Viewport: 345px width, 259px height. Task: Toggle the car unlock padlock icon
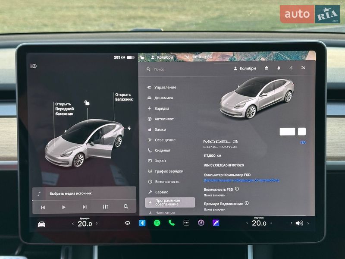[x=87, y=103]
